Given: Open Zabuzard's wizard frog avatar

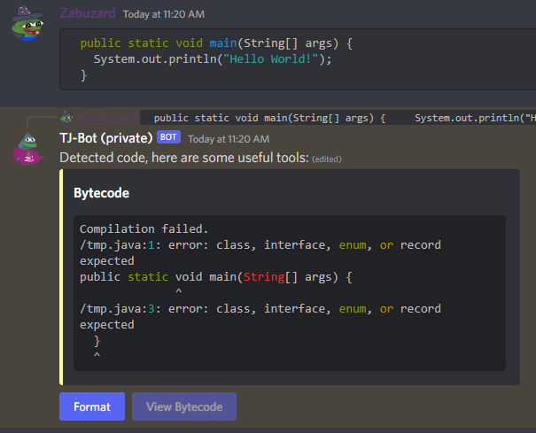Looking at the screenshot, I should tap(27, 23).
